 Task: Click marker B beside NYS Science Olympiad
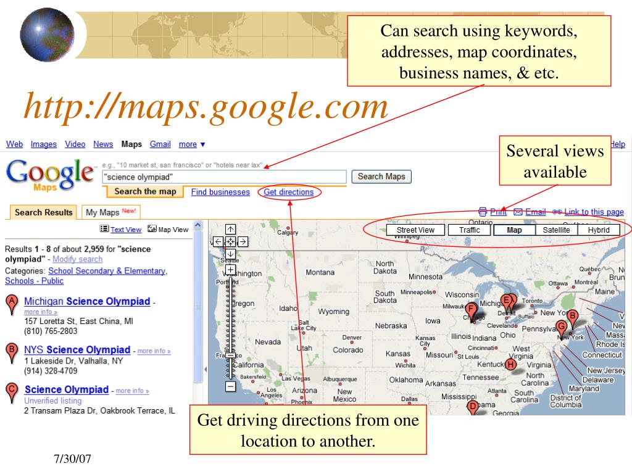[x=12, y=352]
